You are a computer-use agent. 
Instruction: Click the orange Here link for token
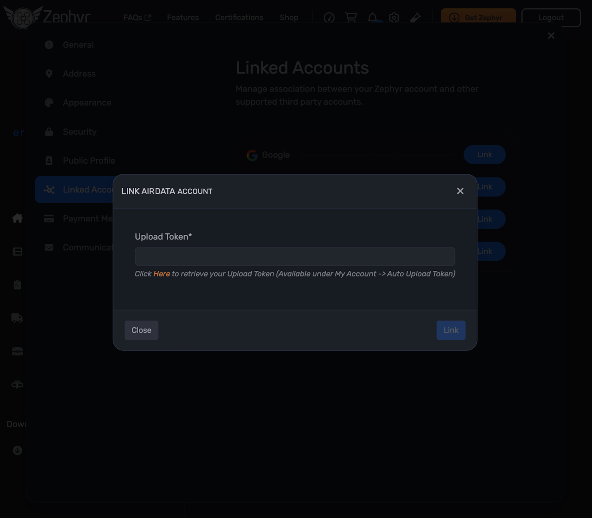point(161,274)
